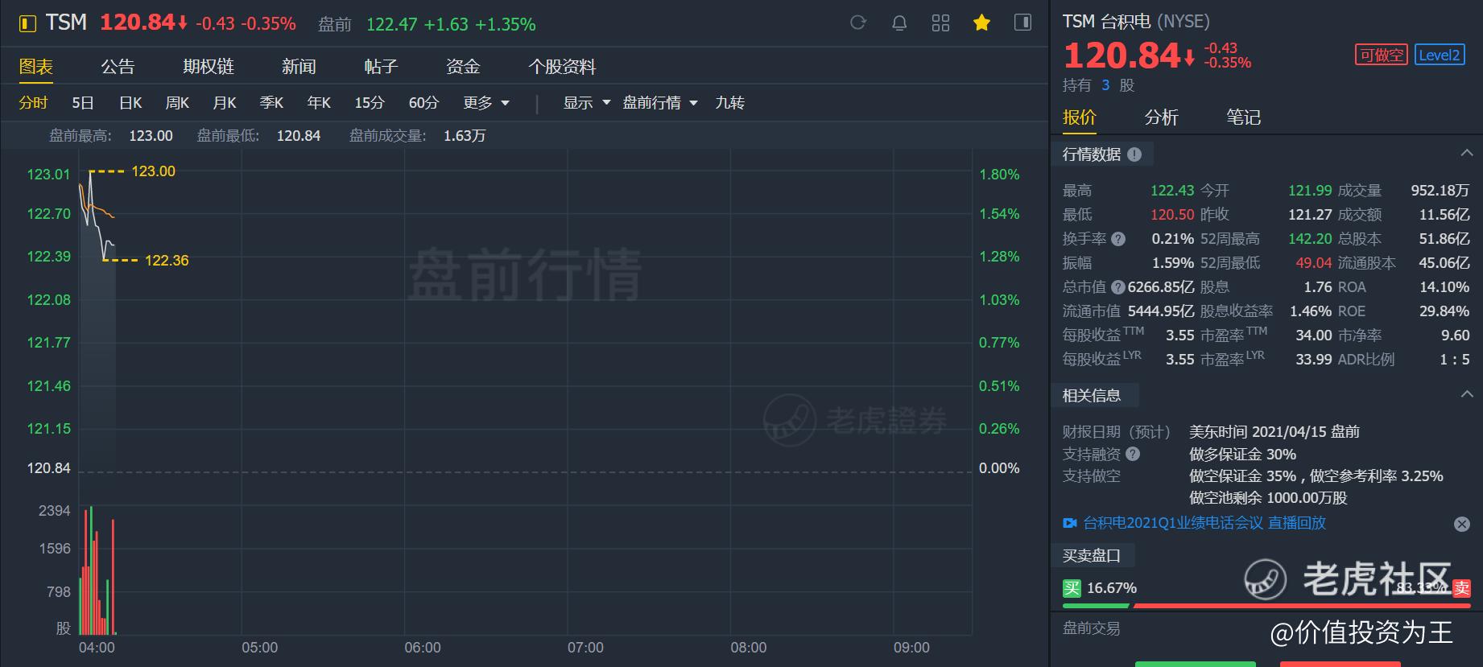The image size is (1483, 667).
Task: Click the 买卖盘口 section header
Action: (1092, 556)
